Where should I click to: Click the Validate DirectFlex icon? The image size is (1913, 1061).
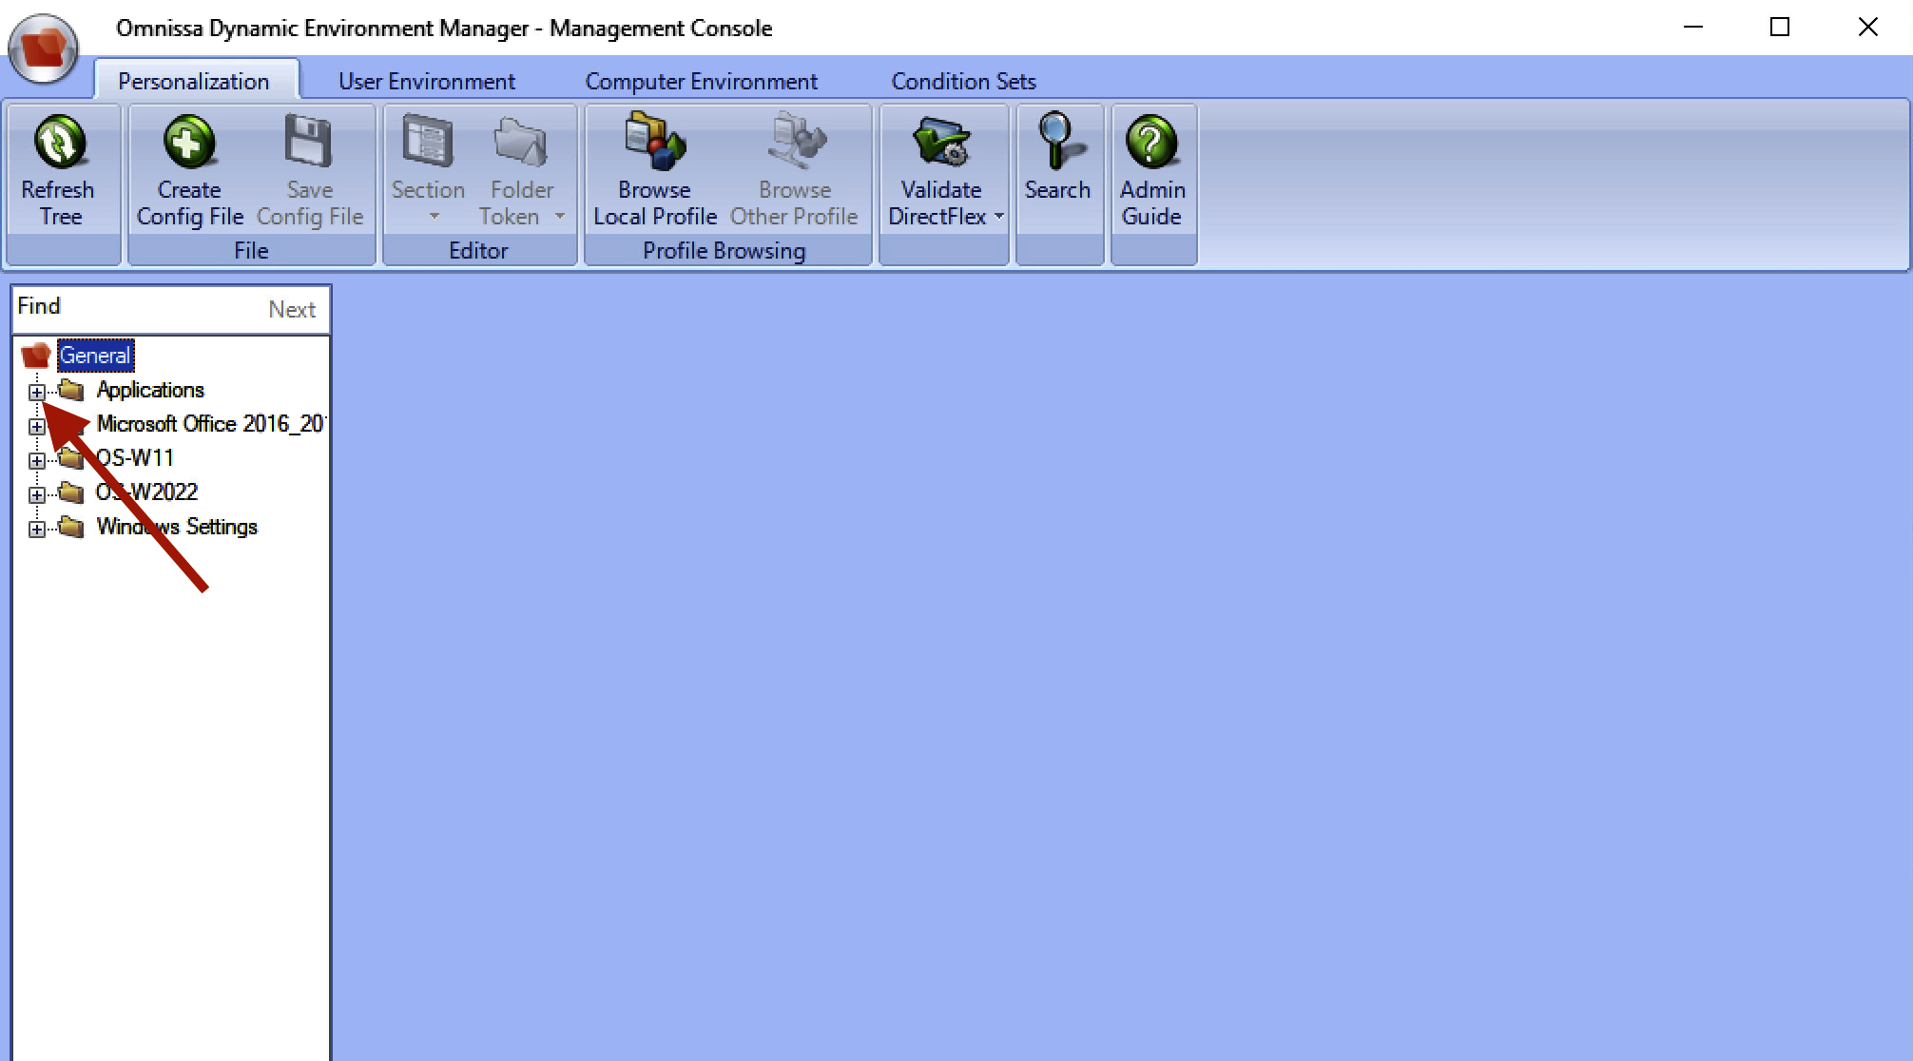939,143
